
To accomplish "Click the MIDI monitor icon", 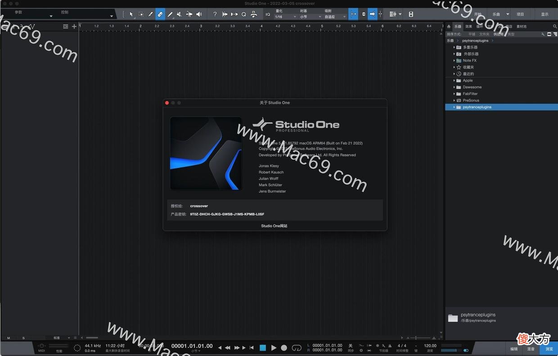I will tap(41, 346).
